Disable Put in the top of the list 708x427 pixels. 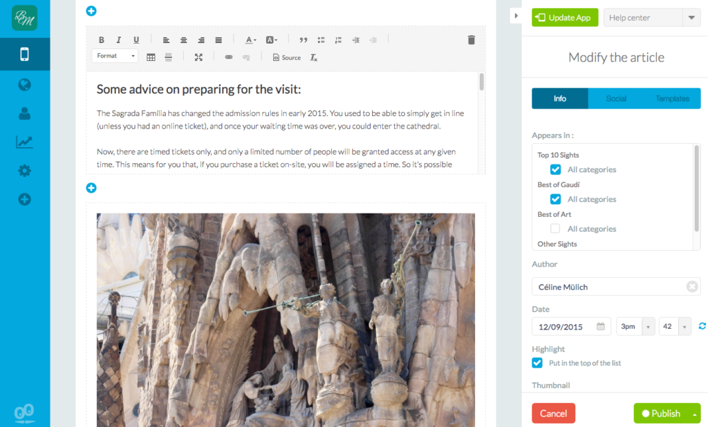click(537, 362)
